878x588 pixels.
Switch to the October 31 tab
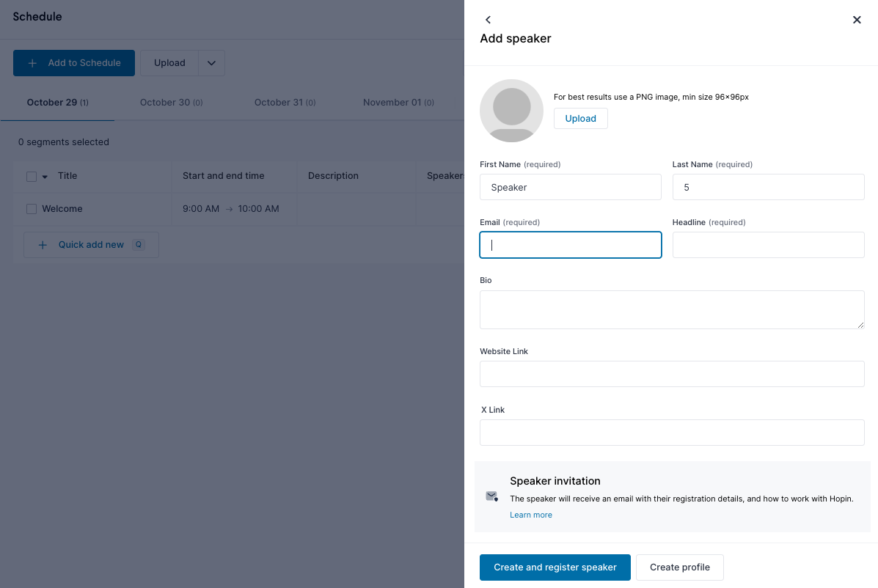click(x=285, y=103)
